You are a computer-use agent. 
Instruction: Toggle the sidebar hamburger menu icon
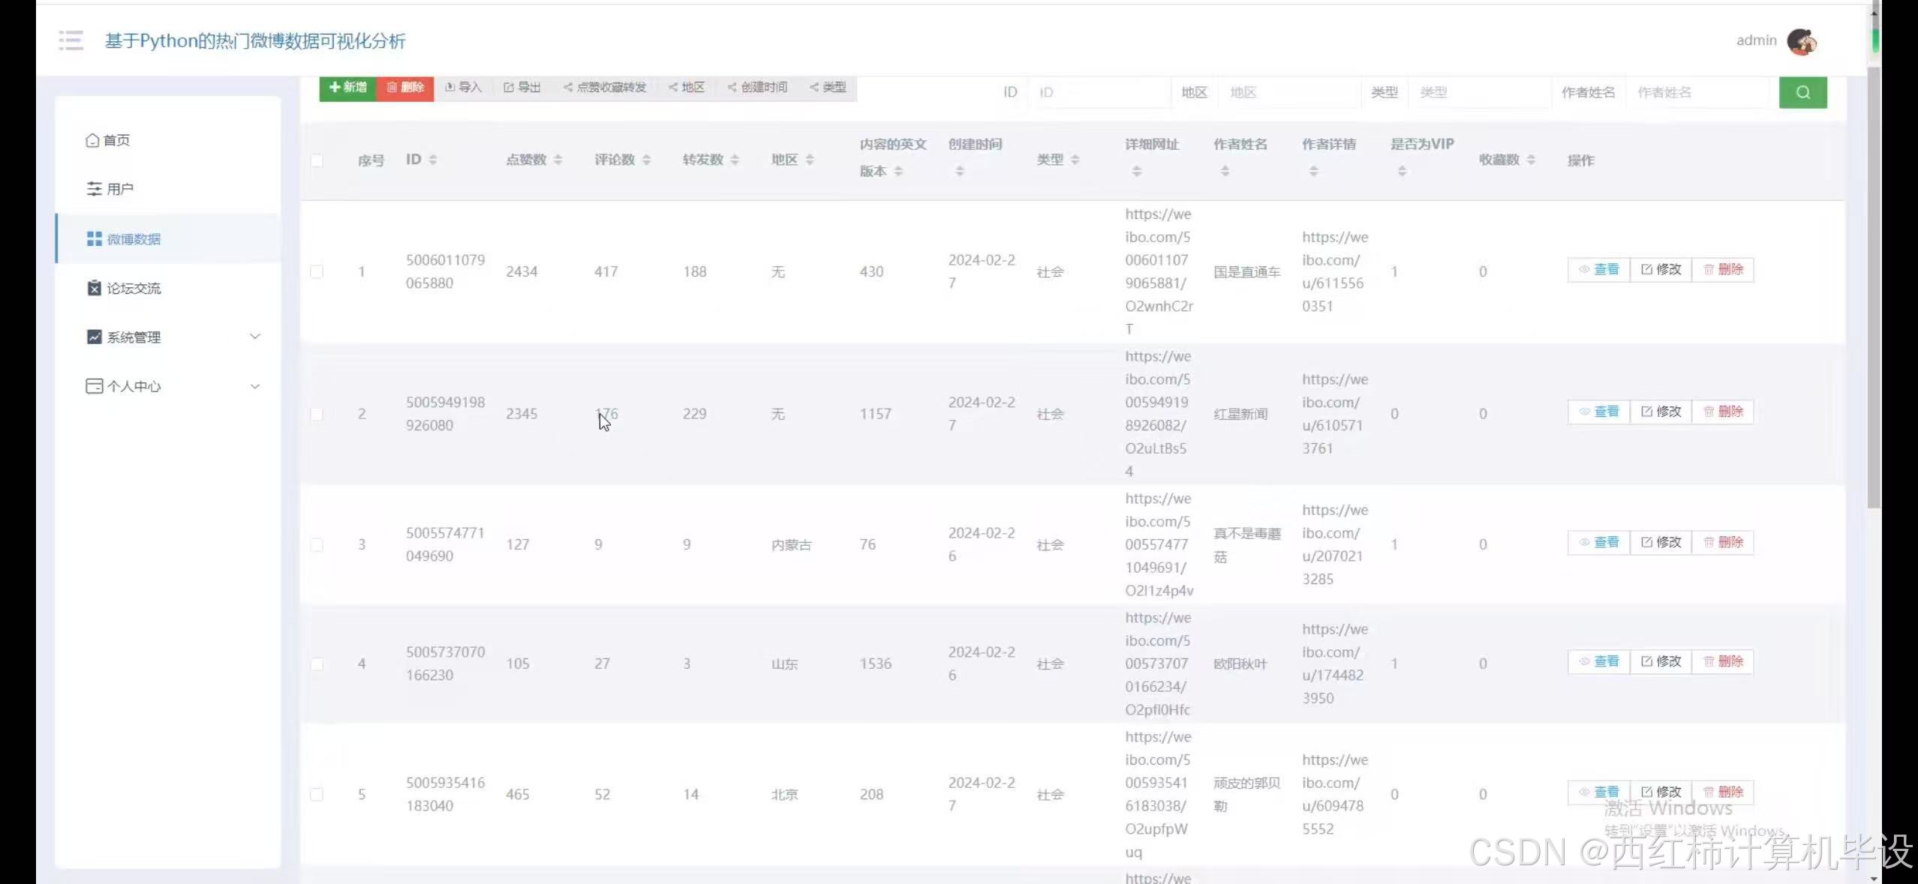[71, 40]
